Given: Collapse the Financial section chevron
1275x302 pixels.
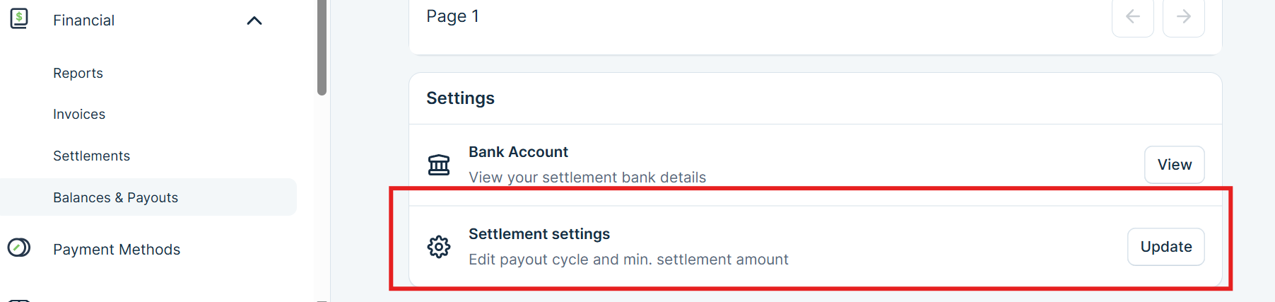Looking at the screenshot, I should pos(254,21).
